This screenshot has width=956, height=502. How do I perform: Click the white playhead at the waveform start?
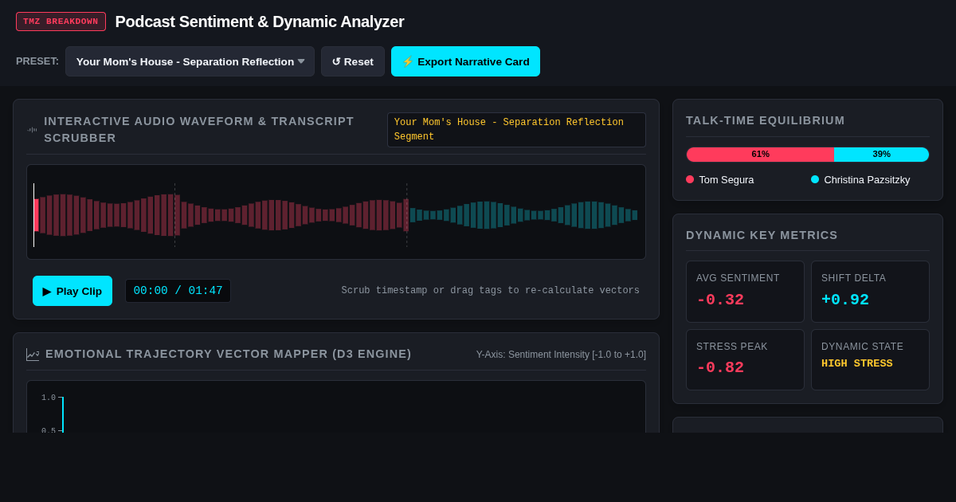point(34,215)
